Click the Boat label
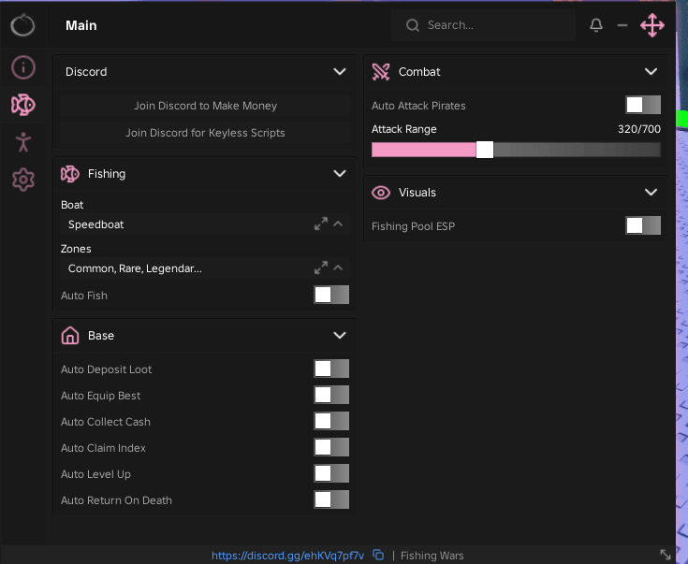Screen dimensions: 688x564 point(72,205)
